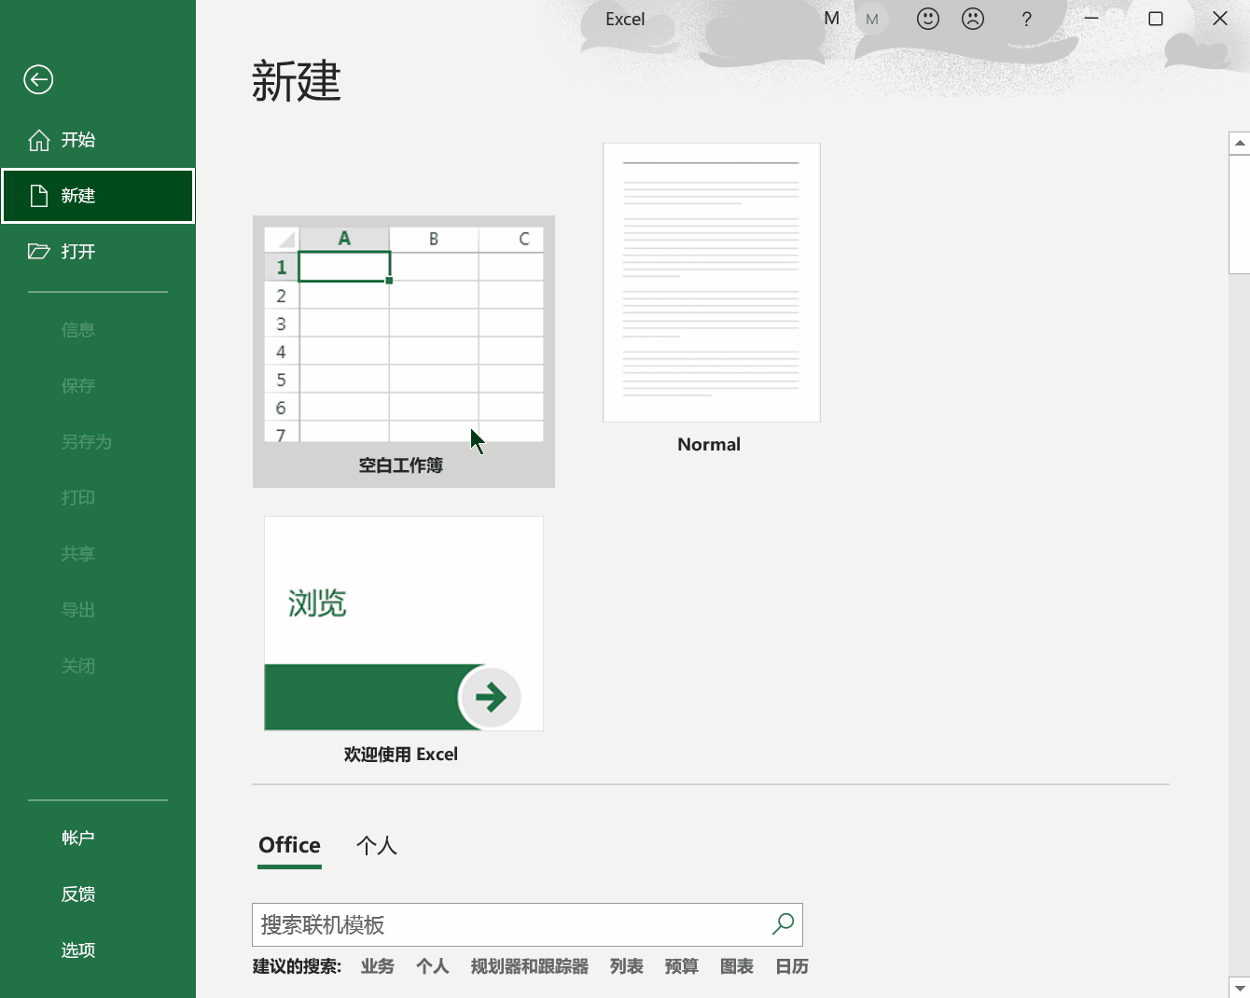Viewport: 1250px width, 998px height.
Task: Click the frown face feedback icon
Action: coord(973,19)
